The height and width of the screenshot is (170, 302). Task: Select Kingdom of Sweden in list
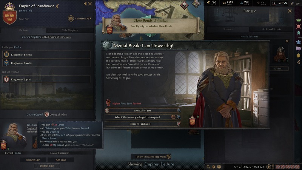point(46,63)
